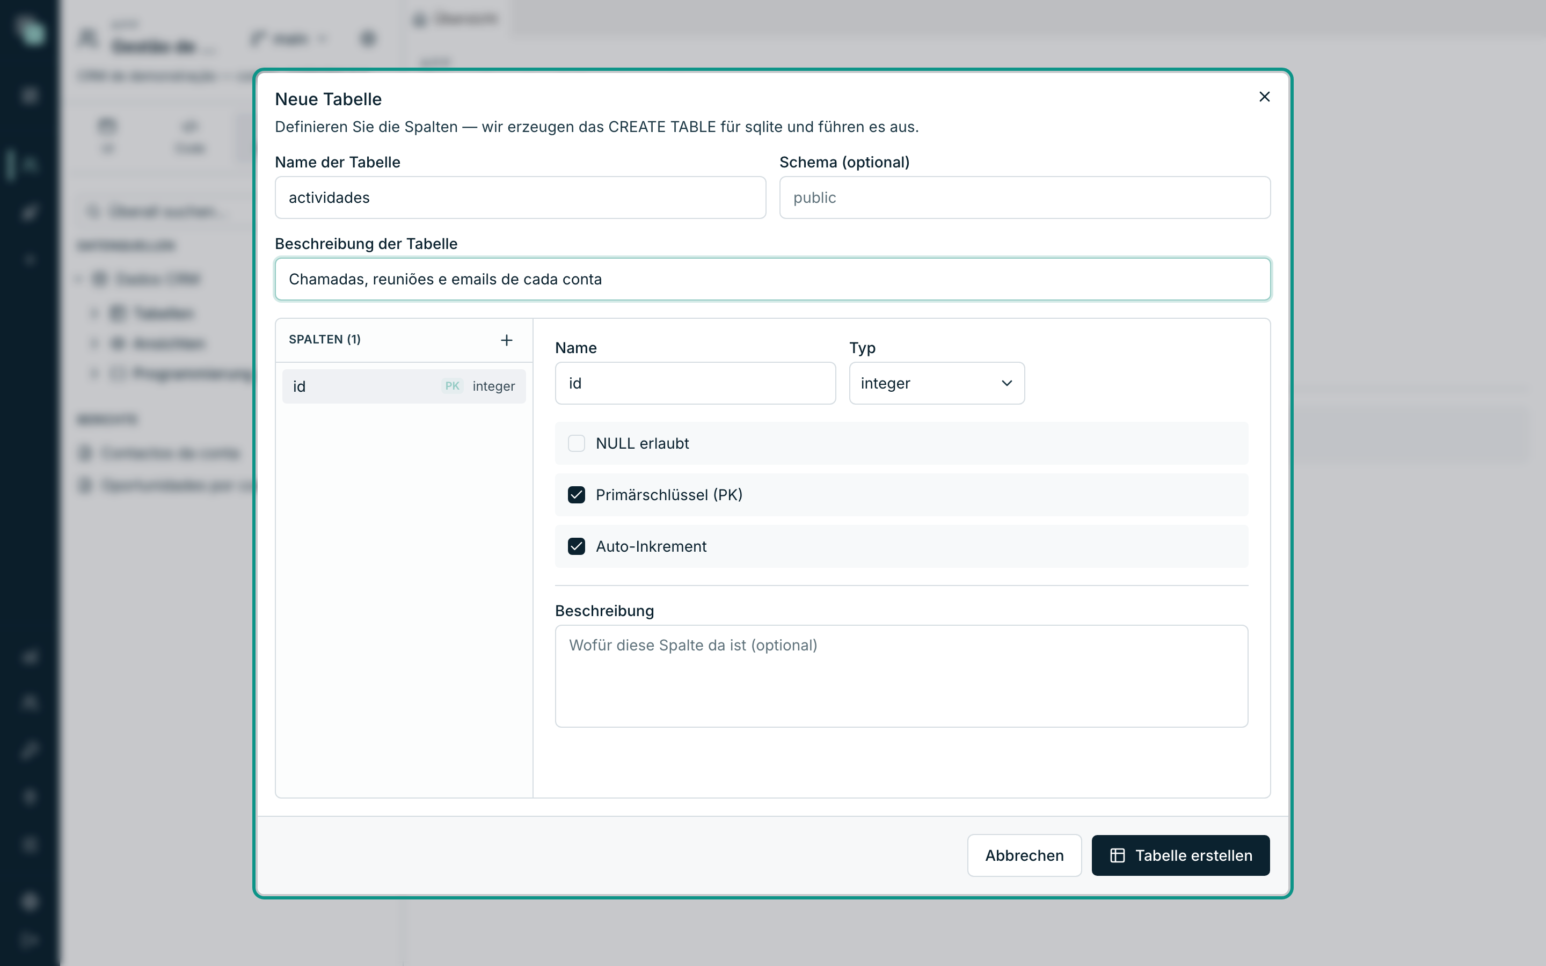Enable NULL erlaubt checkbox
The height and width of the screenshot is (966, 1546).
pos(576,443)
